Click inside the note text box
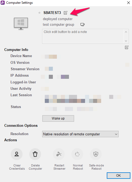The image size is (132, 182). click(x=83, y=36)
